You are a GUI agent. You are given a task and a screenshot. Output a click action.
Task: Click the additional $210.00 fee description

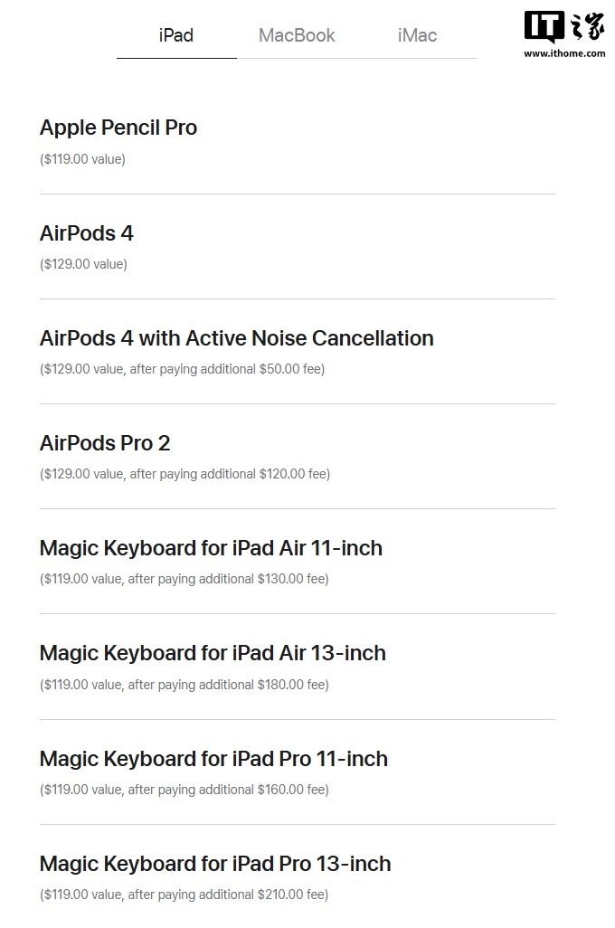pos(184,895)
